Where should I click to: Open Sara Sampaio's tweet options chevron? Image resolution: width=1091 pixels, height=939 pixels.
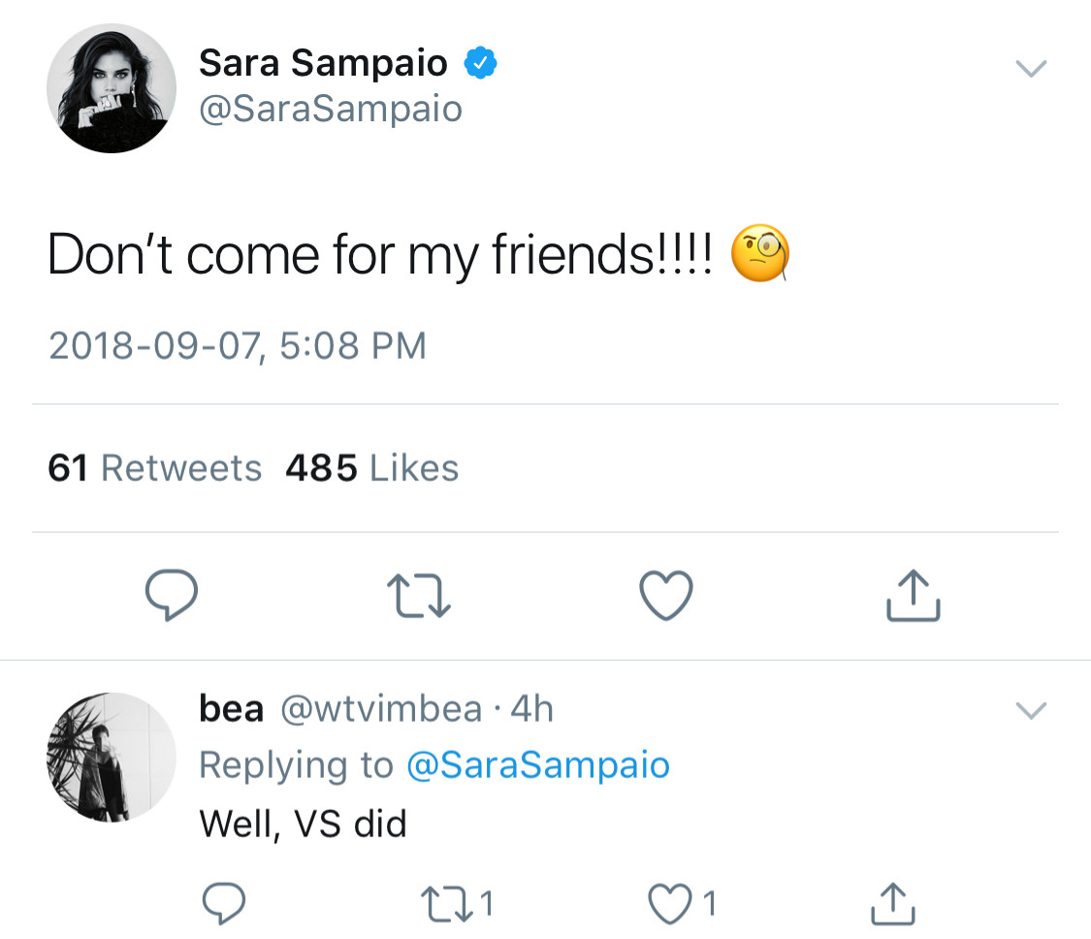coord(1030,68)
